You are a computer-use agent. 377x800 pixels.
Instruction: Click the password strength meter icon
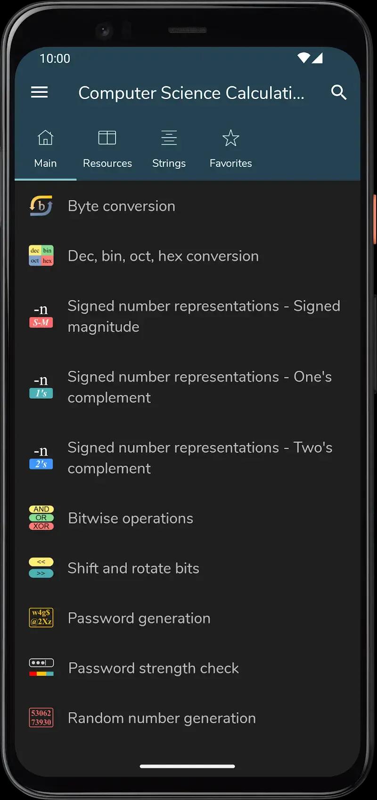(x=41, y=668)
